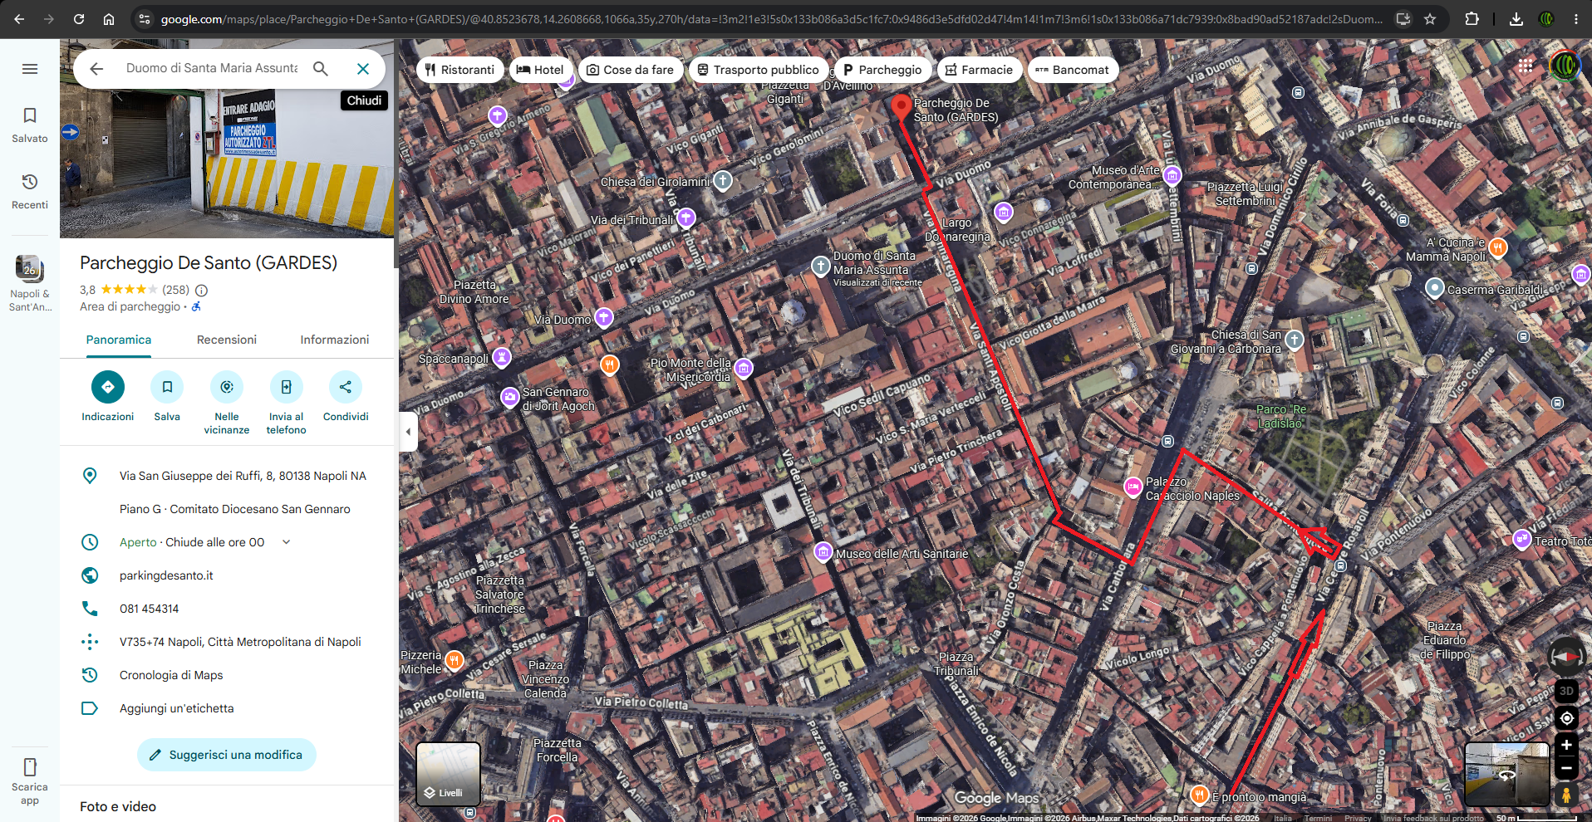Viewport: 1592px width, 822px height.
Task: Zoom out with the minus button
Action: pyautogui.click(x=1566, y=768)
